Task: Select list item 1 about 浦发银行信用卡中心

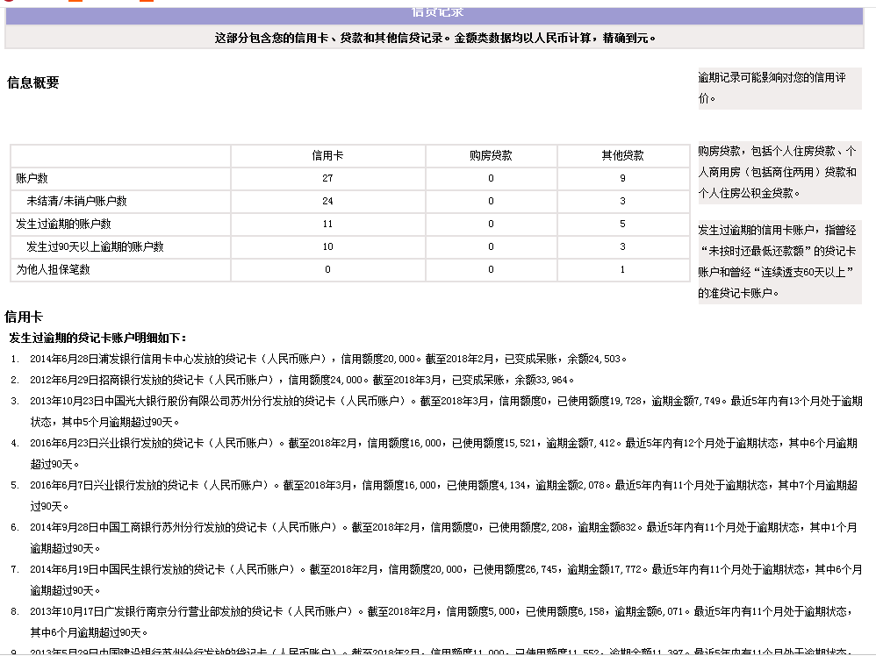Action: [328, 359]
